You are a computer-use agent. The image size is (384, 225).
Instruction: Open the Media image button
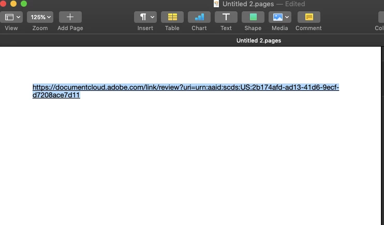tap(278, 17)
